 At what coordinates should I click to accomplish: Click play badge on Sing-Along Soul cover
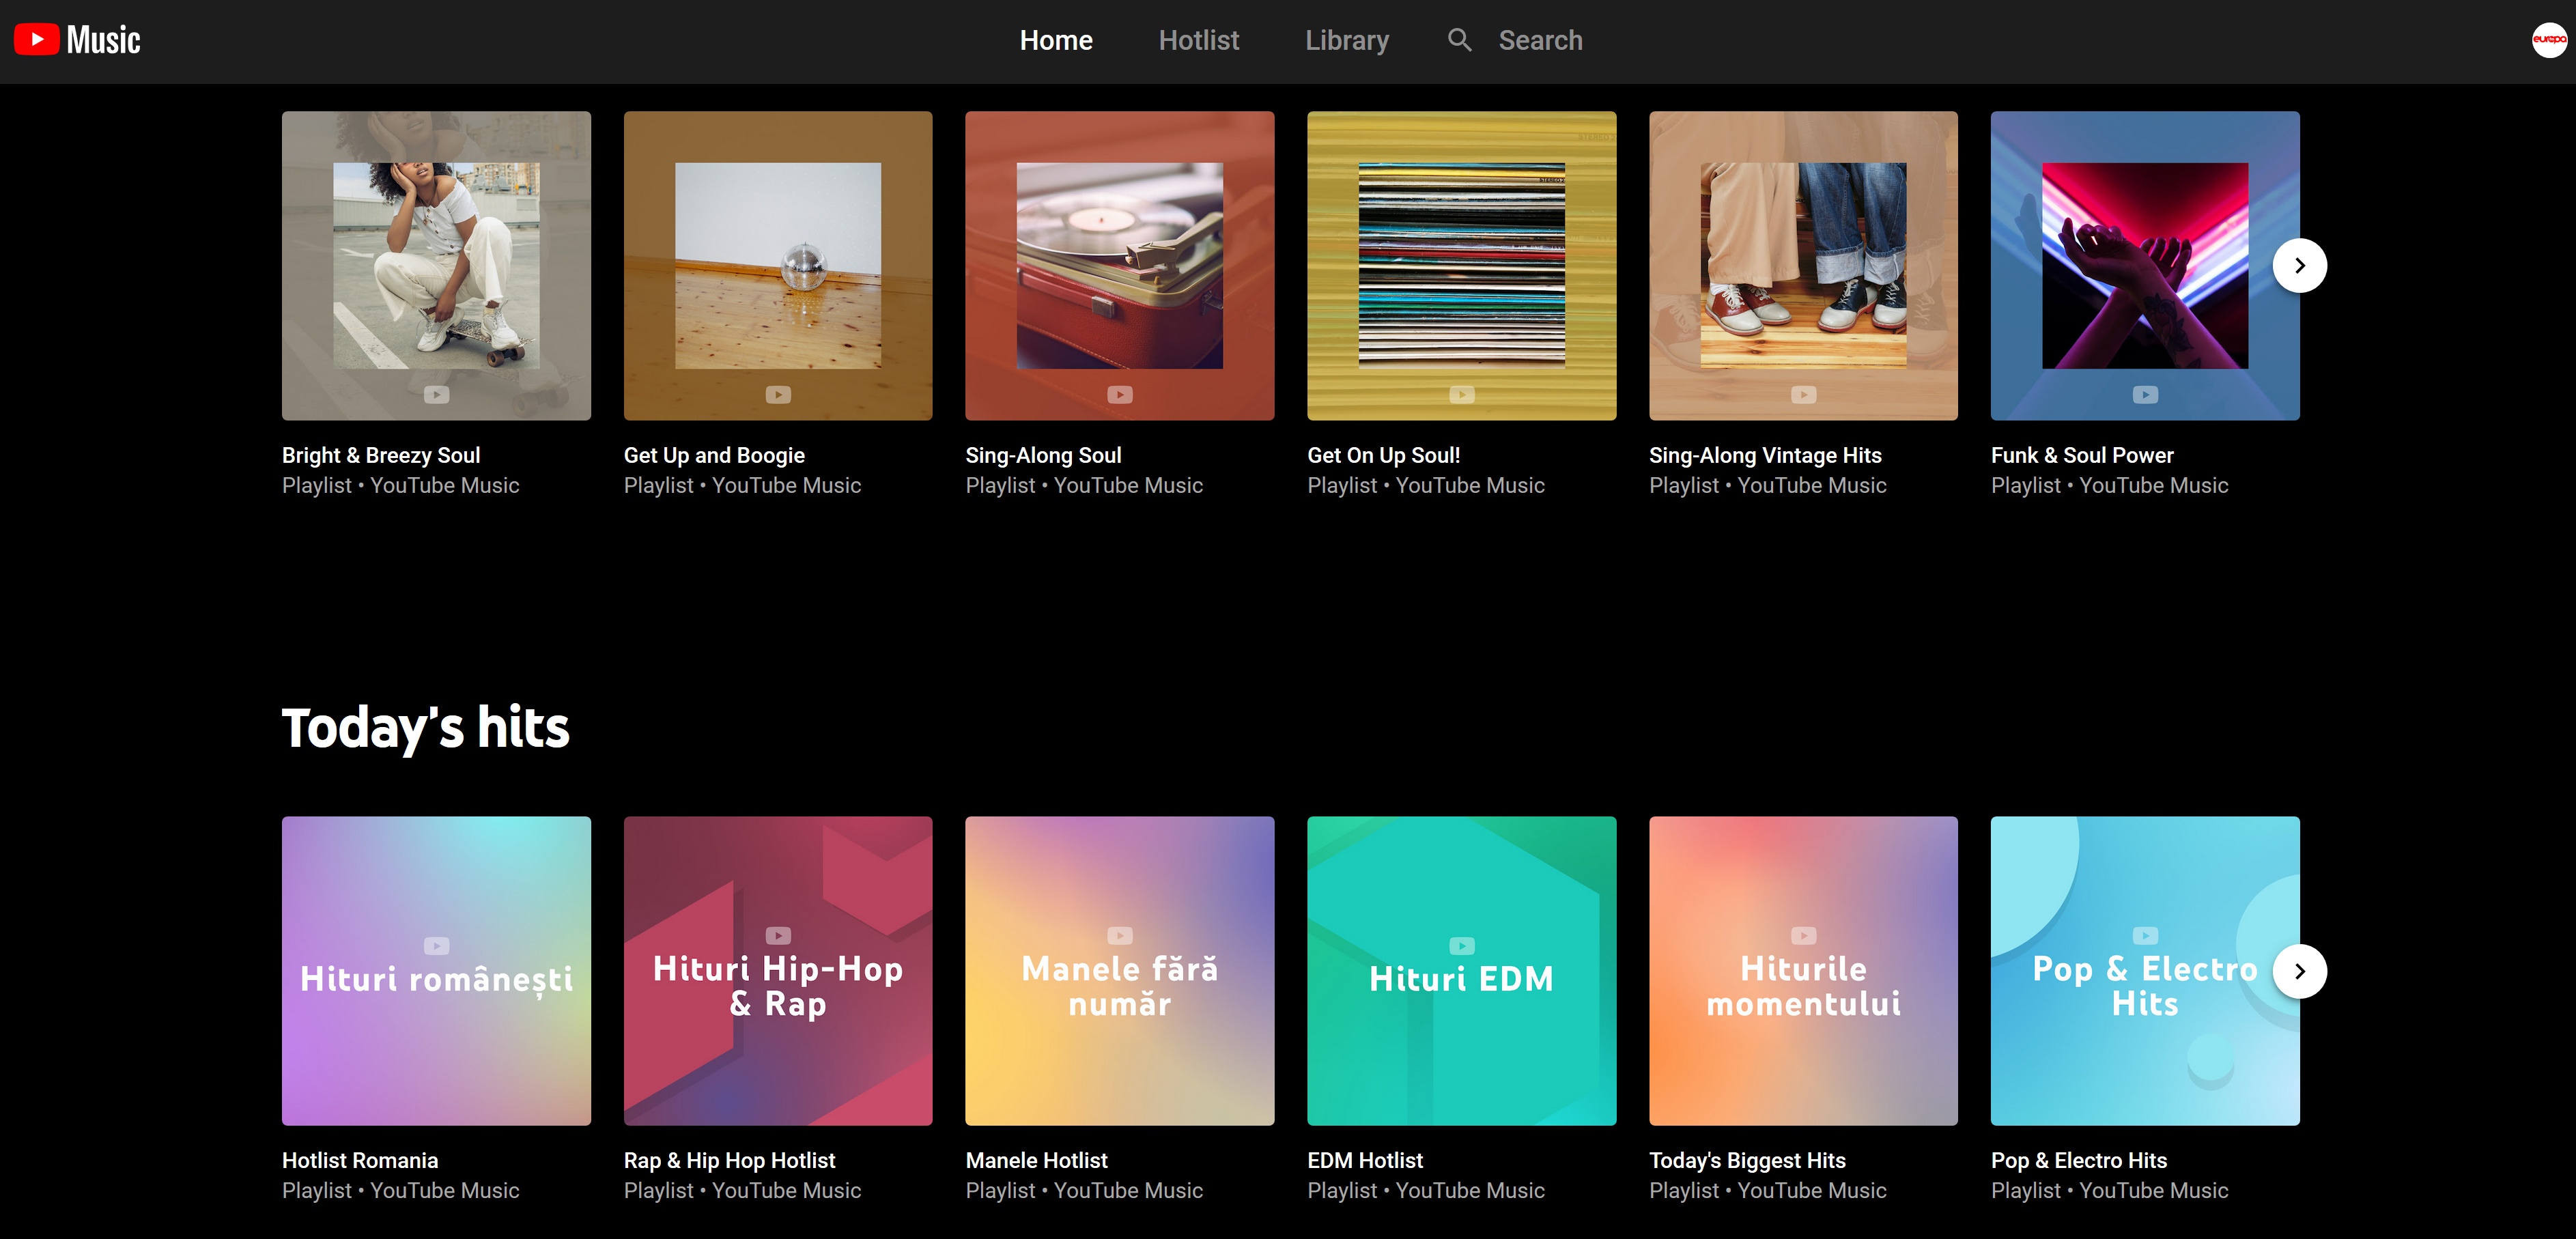(1119, 395)
